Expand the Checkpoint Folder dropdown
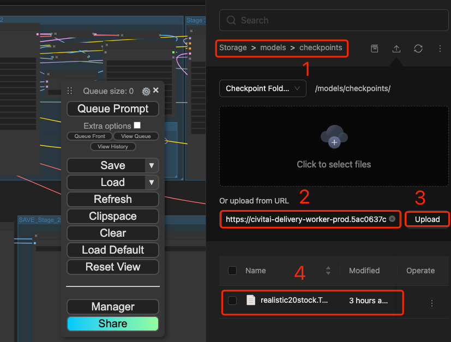This screenshot has height=342, width=451. (x=262, y=88)
